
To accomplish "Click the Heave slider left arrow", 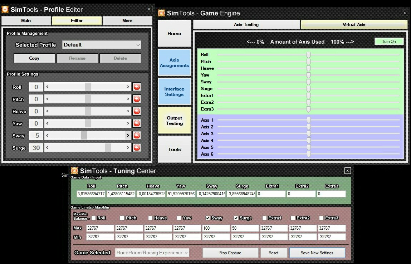I will [48, 111].
